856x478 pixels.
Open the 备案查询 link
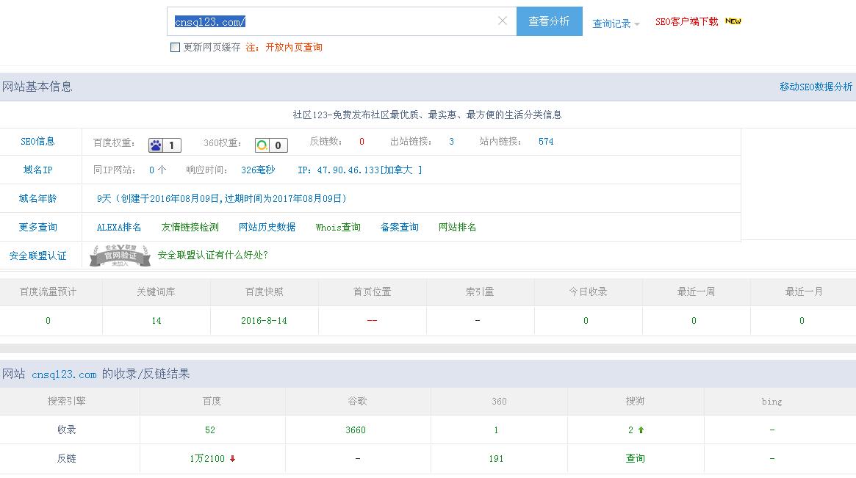coord(399,228)
